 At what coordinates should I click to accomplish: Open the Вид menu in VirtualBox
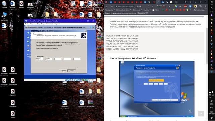coord(38,24)
